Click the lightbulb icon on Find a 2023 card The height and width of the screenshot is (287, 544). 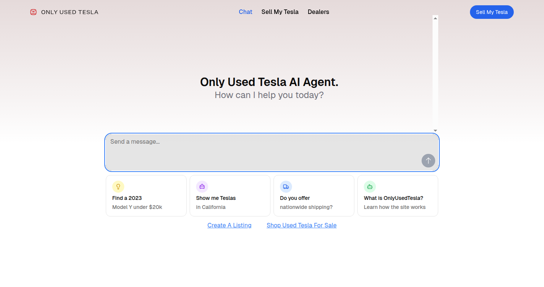click(118, 187)
